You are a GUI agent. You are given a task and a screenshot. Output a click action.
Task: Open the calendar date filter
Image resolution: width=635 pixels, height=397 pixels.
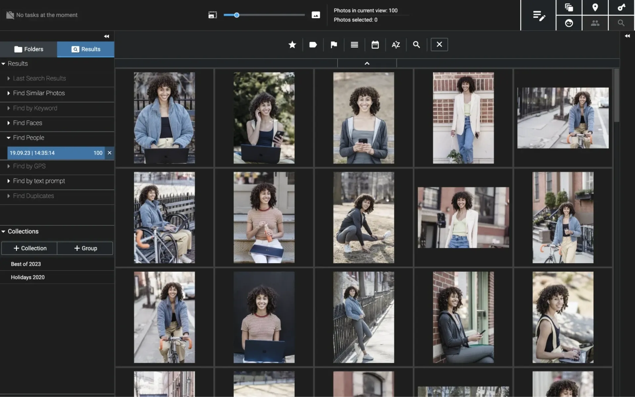pos(375,45)
